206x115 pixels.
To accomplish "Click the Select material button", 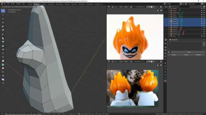I will click(x=186, y=55).
